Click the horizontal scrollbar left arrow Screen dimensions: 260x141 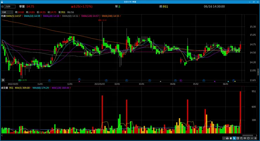click(x=2, y=135)
